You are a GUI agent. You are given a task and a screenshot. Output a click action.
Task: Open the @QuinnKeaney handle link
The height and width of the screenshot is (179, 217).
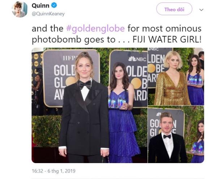48,14
